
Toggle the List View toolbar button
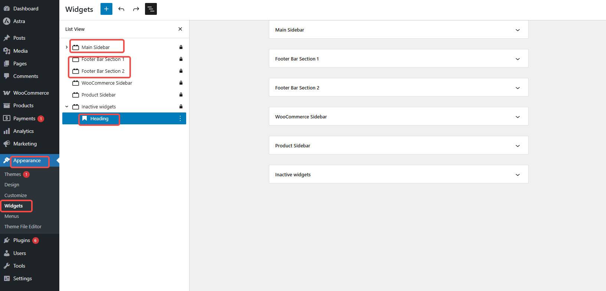151,9
